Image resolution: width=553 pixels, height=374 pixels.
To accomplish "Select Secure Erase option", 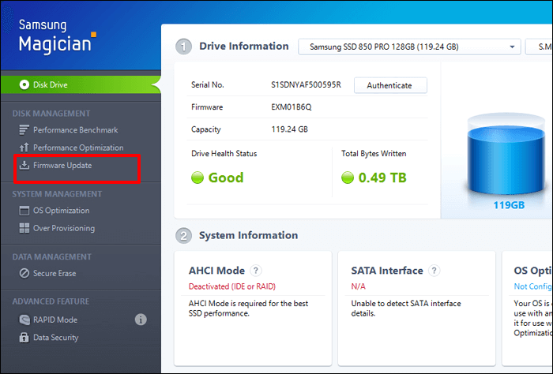I will (55, 273).
